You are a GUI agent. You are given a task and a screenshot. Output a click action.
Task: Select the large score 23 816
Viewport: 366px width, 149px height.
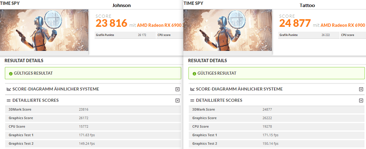click(111, 23)
